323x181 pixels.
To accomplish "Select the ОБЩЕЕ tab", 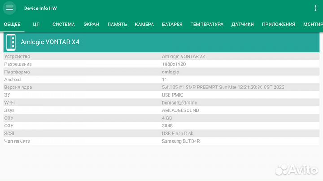I will 12,25.
